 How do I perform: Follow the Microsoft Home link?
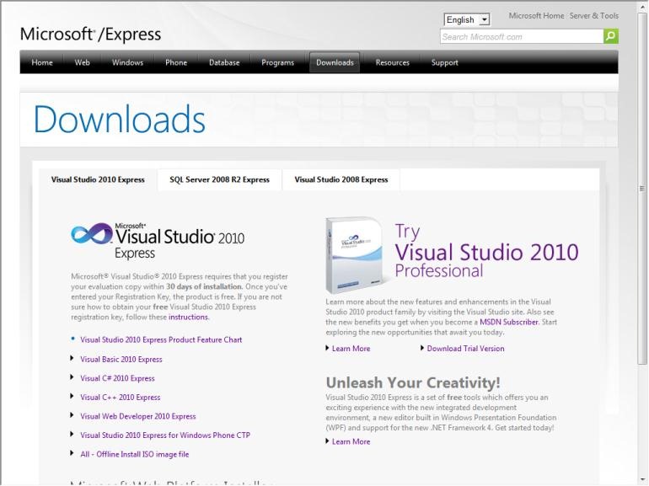point(536,16)
